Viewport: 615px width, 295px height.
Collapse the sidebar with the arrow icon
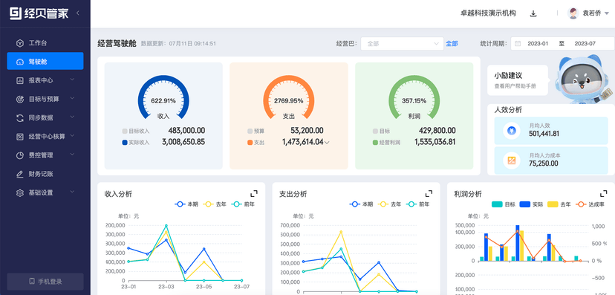click(78, 13)
